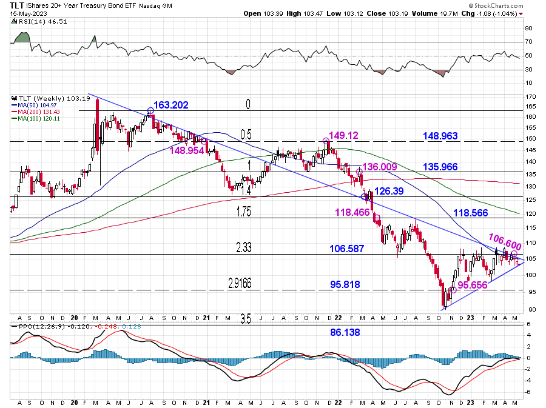Click the MA(100) 120.11 legend entry
The image size is (546, 408).
pos(38,119)
